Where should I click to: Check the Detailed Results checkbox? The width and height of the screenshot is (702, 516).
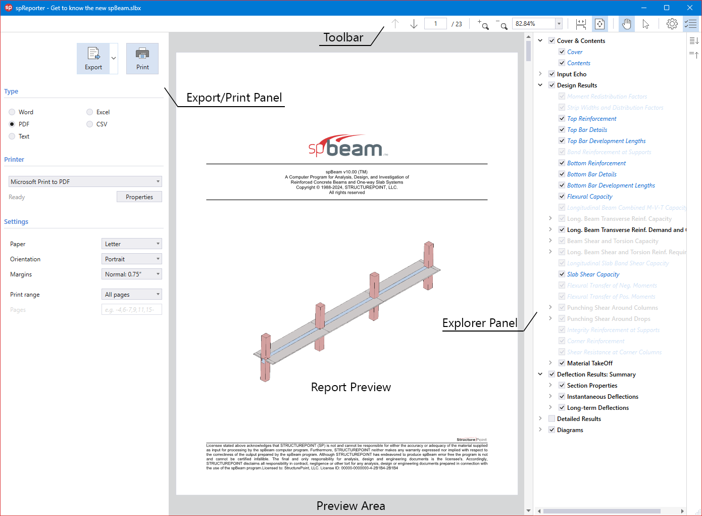[551, 419]
